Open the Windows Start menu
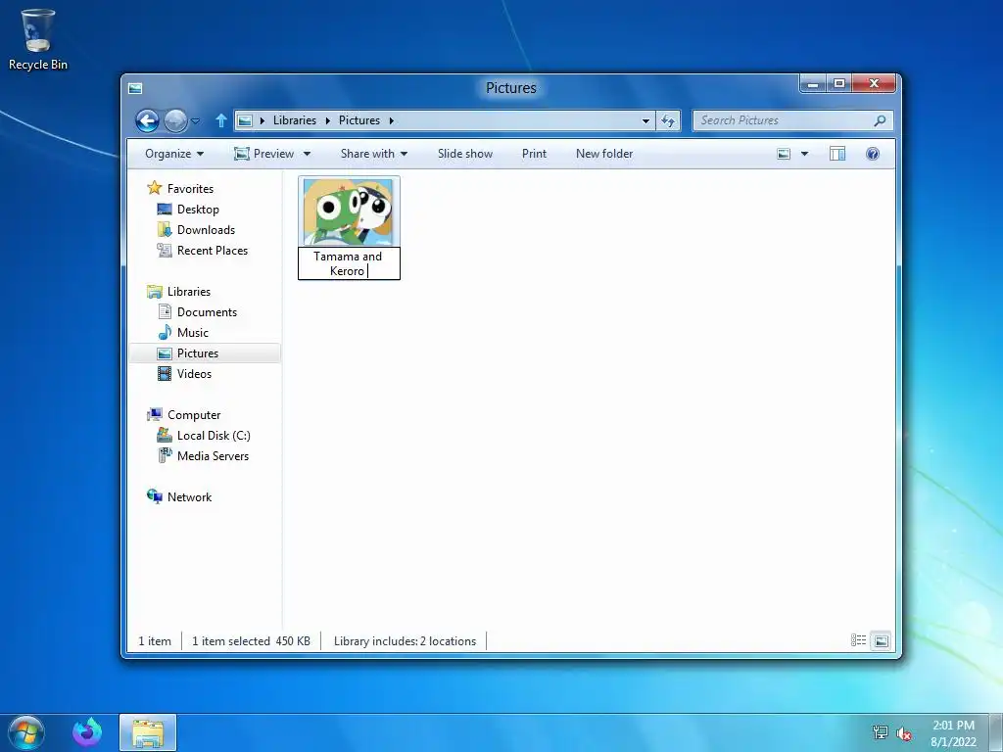The height and width of the screenshot is (752, 1003). click(x=26, y=732)
